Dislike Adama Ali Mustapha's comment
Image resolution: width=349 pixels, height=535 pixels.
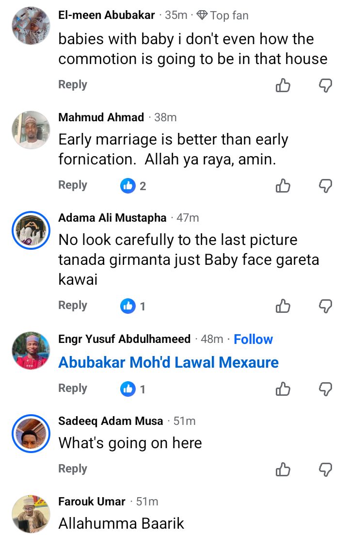(325, 306)
